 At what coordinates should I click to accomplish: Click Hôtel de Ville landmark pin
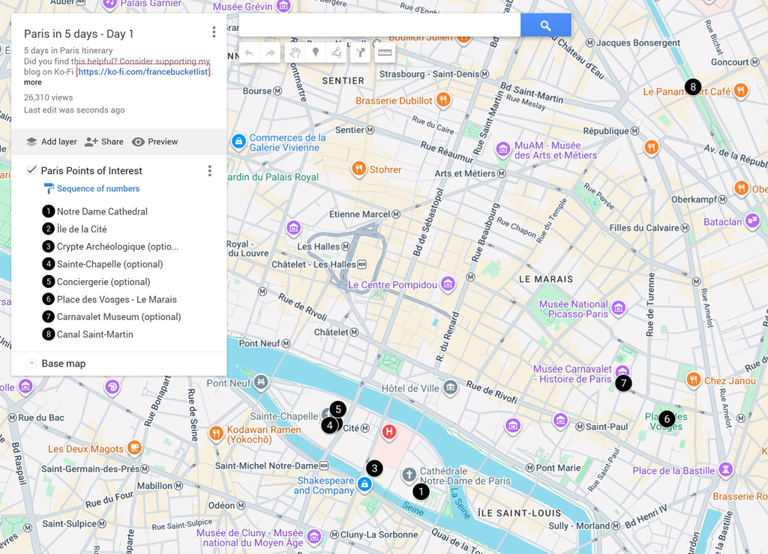(x=450, y=388)
